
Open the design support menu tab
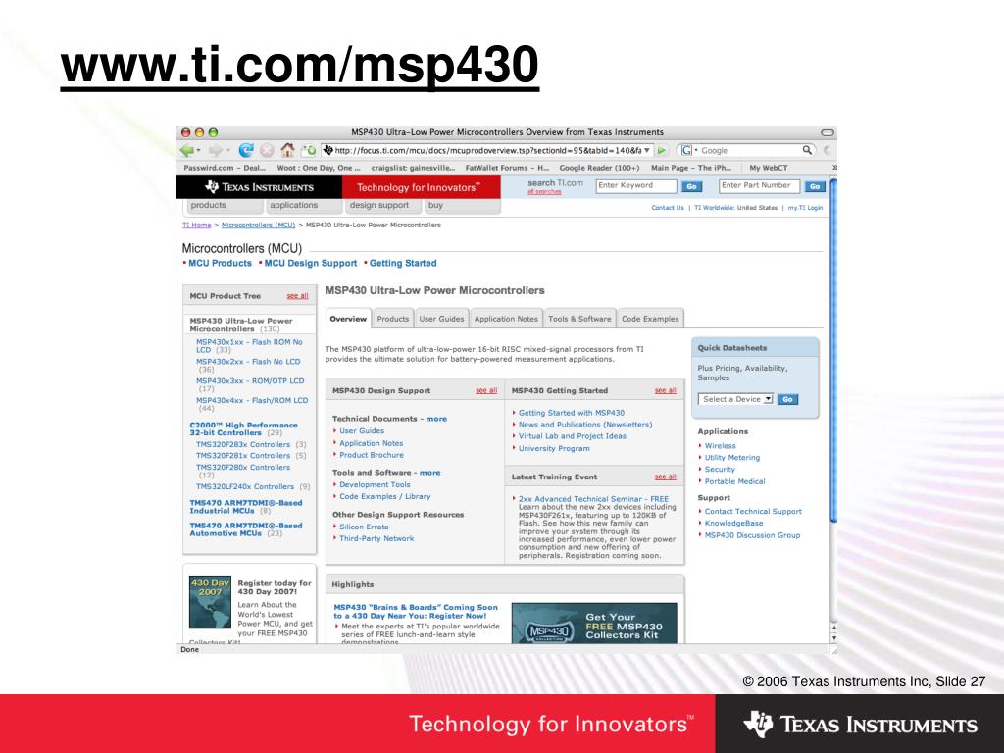(383, 206)
